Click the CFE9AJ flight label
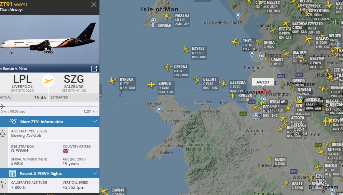343x195 pixels. click(x=181, y=71)
